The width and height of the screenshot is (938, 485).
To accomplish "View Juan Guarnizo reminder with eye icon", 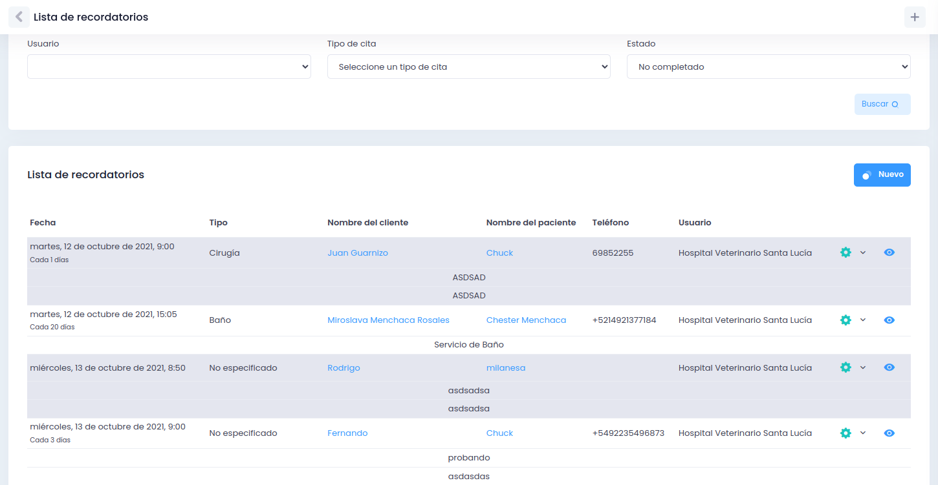I will pos(889,253).
